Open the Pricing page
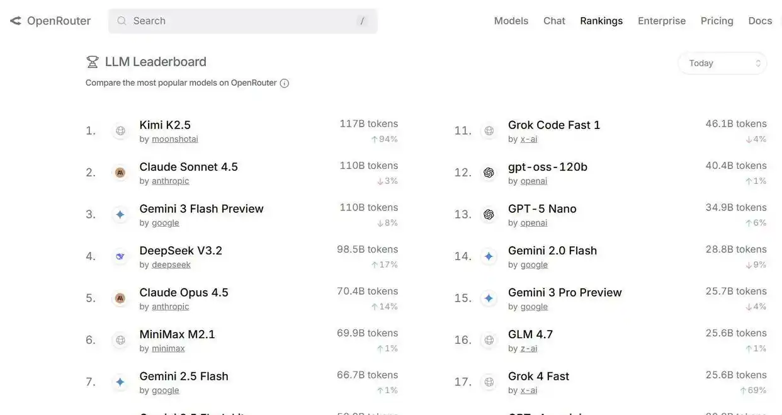The image size is (782, 415). pyautogui.click(x=717, y=21)
